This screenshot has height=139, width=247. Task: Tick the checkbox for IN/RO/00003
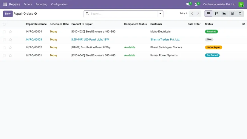(4, 40)
